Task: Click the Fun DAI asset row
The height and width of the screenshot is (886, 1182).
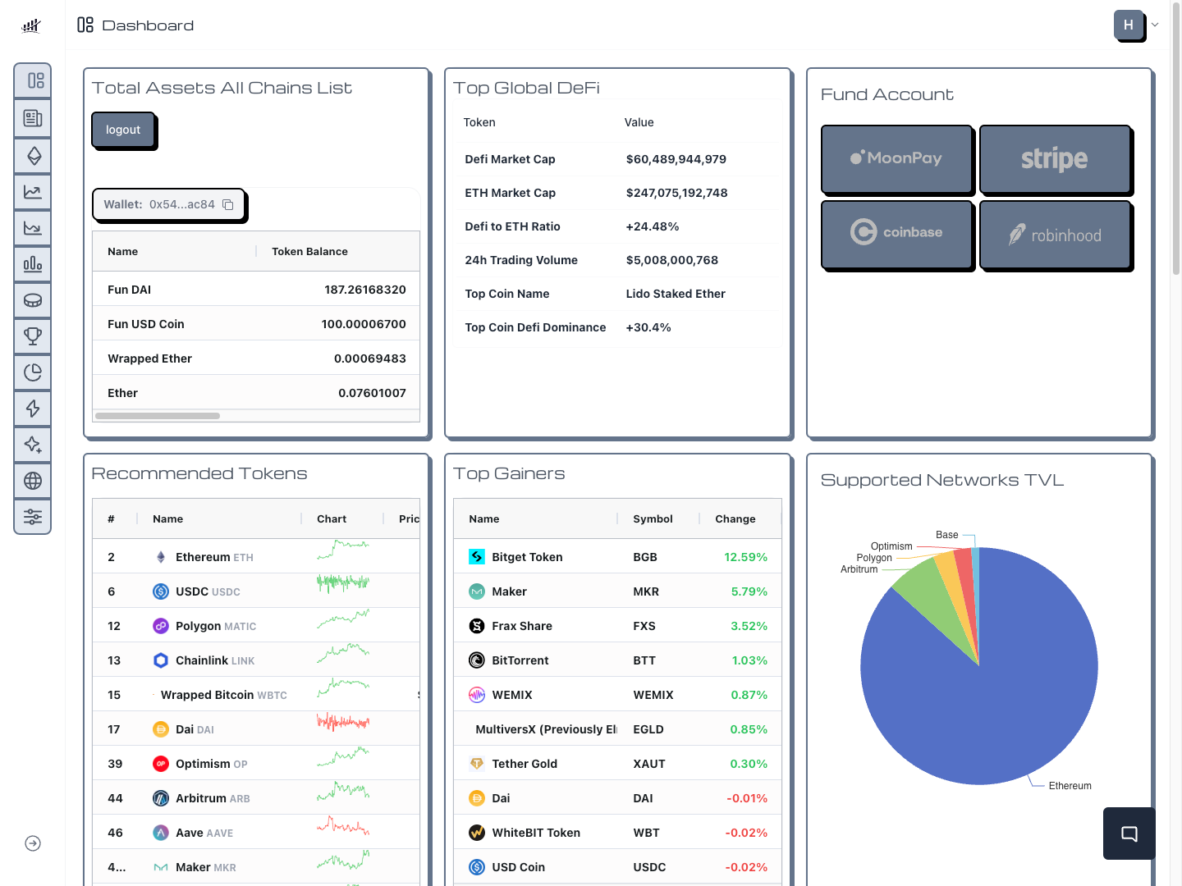Action: pyautogui.click(x=256, y=289)
